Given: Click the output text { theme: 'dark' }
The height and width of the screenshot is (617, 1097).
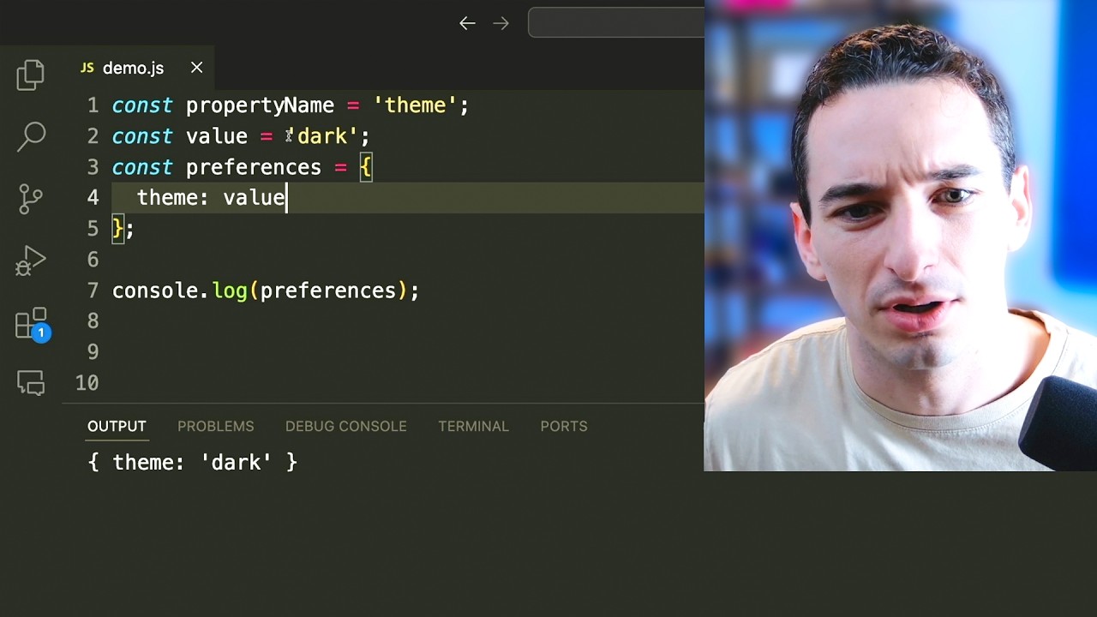Looking at the screenshot, I should pos(192,463).
